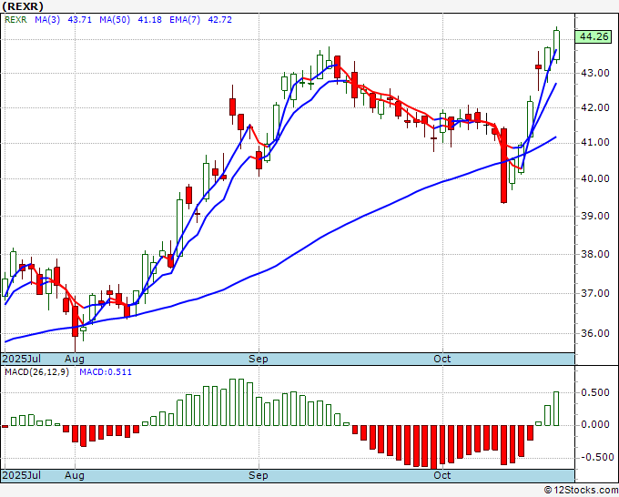The height and width of the screenshot is (497, 619).
Task: Click Aug on MACD time axis
Action: pyautogui.click(x=75, y=475)
